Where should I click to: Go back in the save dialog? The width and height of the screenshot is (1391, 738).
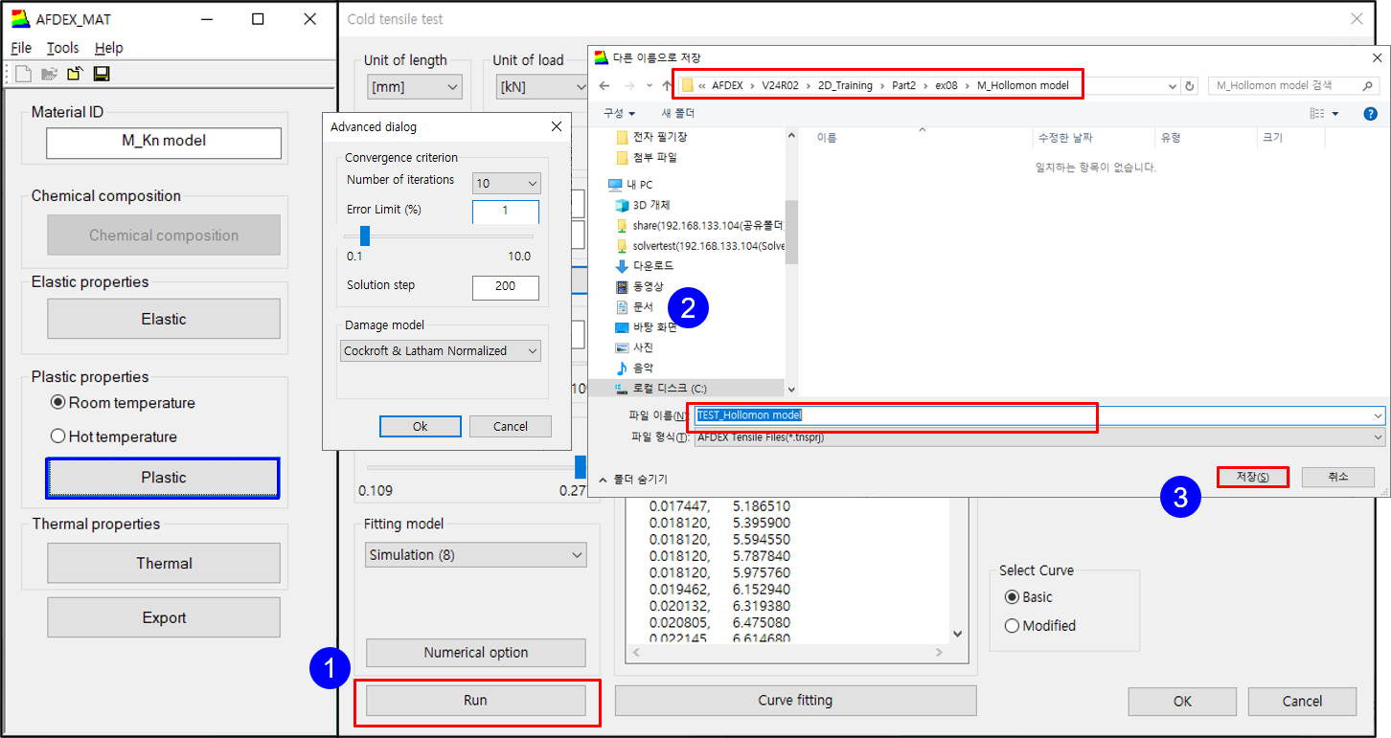[x=604, y=85]
